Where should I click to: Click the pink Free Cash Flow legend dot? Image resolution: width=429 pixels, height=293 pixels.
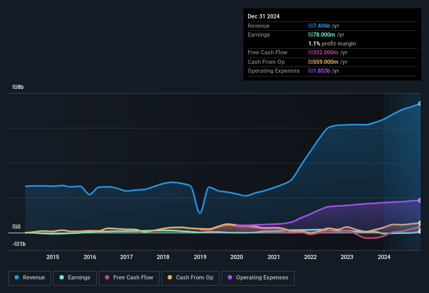[x=107, y=277]
